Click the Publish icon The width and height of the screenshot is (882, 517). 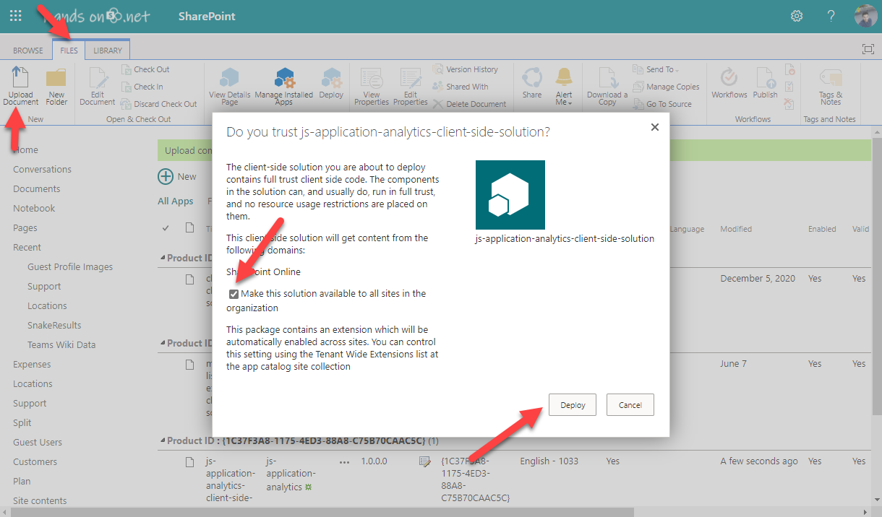coord(764,82)
